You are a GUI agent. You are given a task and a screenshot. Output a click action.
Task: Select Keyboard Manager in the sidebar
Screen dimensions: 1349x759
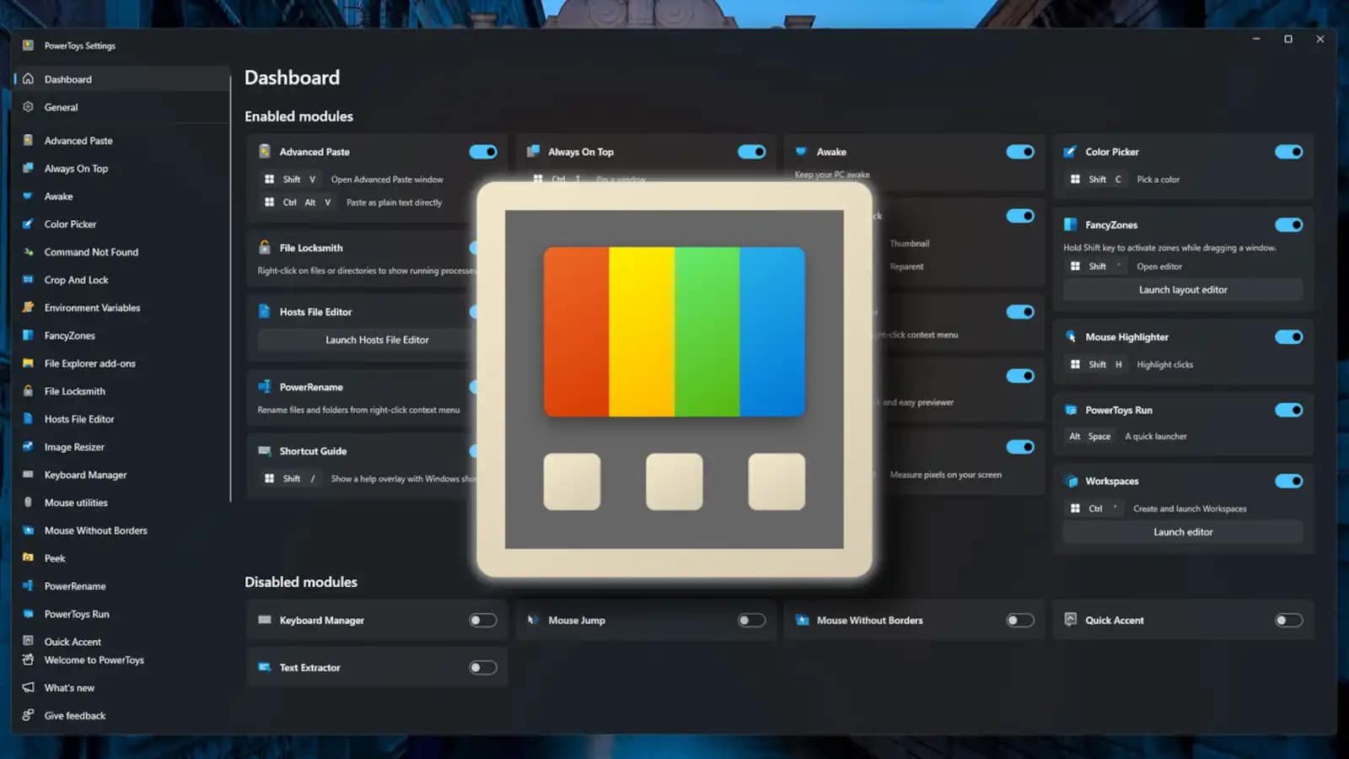tap(83, 474)
